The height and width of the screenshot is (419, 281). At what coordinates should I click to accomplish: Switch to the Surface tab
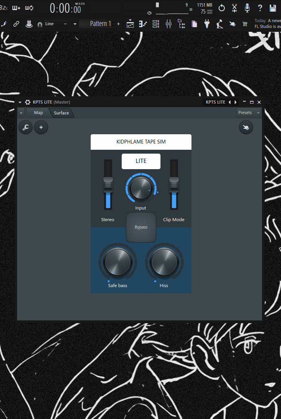(61, 113)
